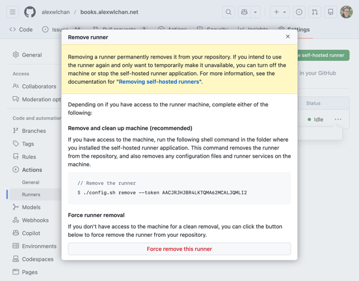359x281 pixels.
Task: Click Force remove this runner button
Action: click(x=180, y=249)
